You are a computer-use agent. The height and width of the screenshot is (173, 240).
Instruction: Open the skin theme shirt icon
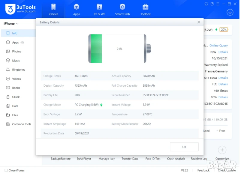206,4
